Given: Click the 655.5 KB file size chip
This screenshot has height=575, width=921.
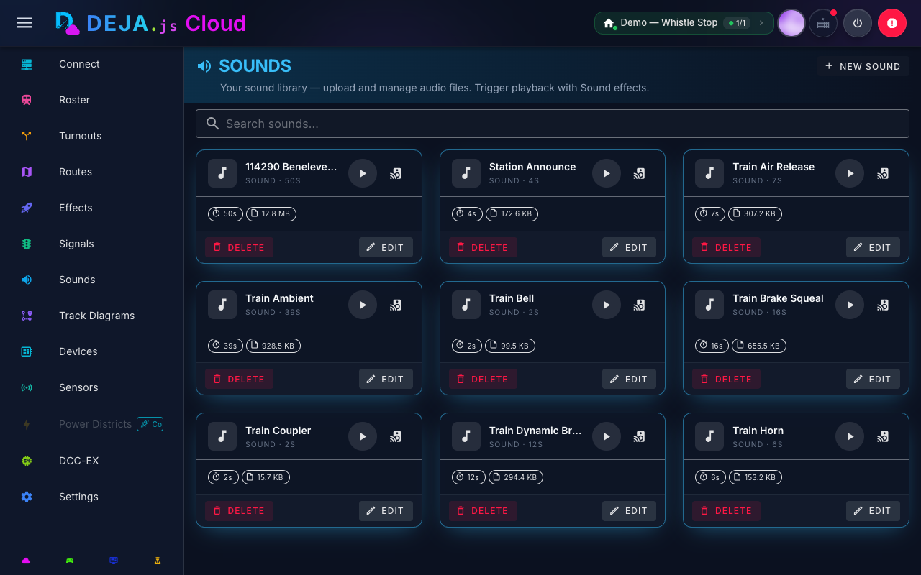Looking at the screenshot, I should [x=759, y=346].
